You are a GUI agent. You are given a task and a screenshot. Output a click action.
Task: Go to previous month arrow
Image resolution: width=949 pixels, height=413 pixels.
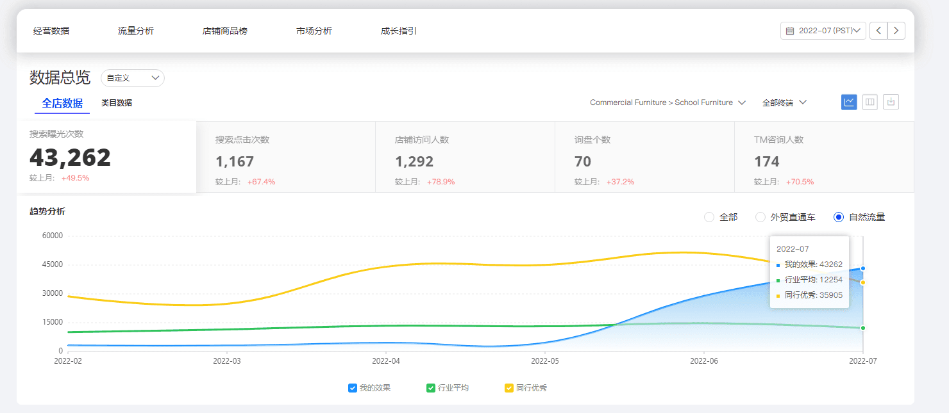[x=878, y=31]
